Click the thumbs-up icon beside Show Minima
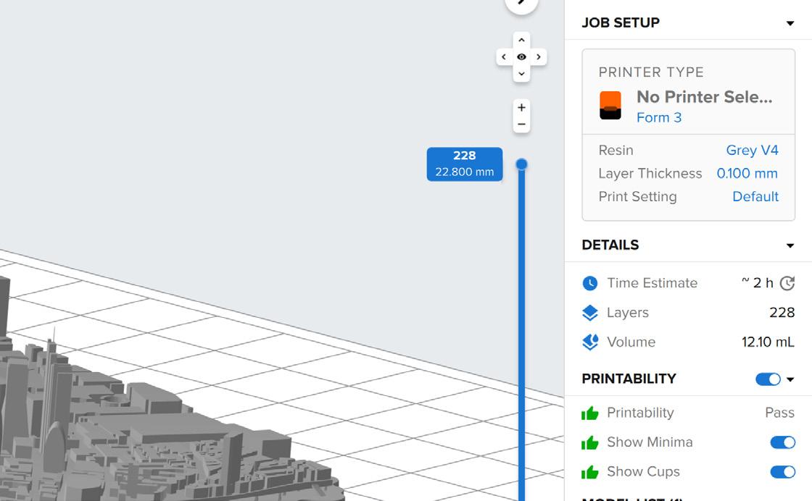Viewport: 812px width, 501px height. pyautogui.click(x=590, y=442)
